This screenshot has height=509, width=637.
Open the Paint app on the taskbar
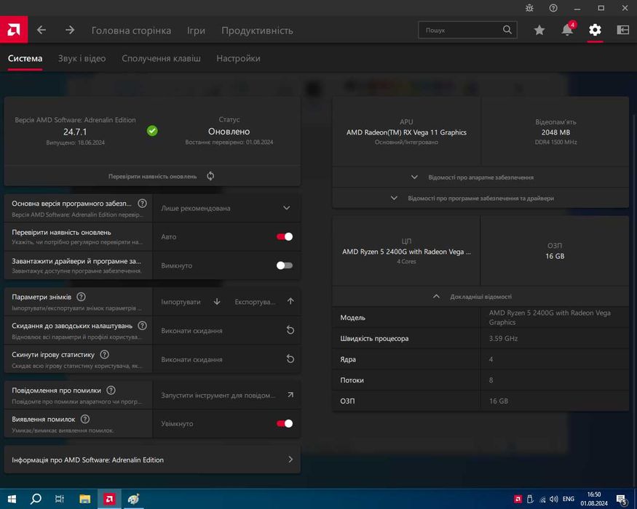pos(133,499)
